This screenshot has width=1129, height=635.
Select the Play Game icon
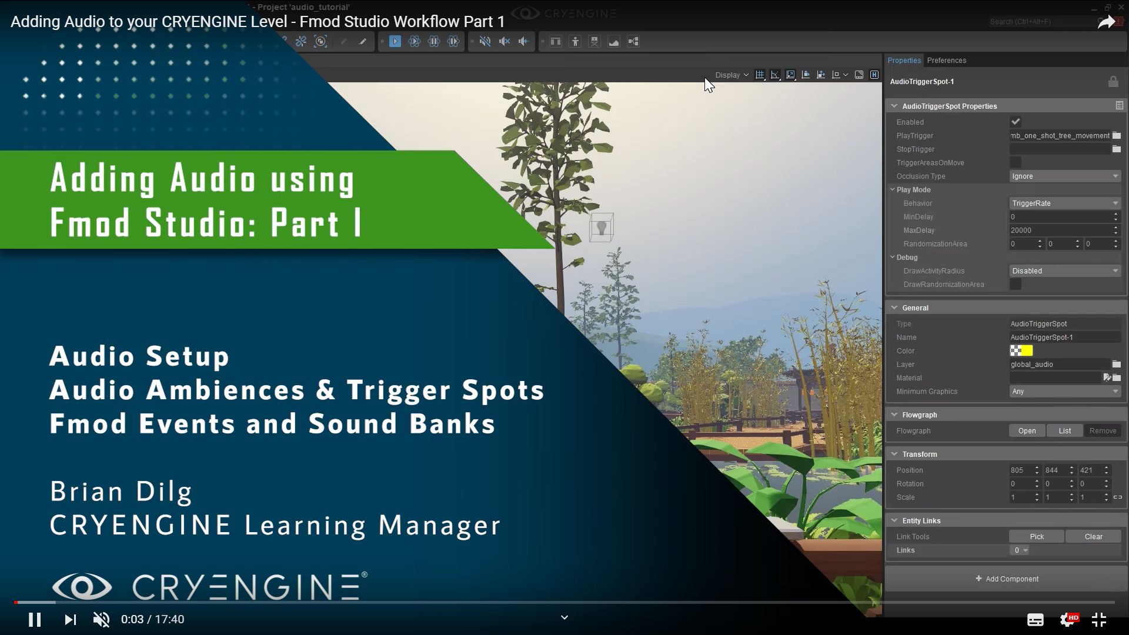(395, 41)
